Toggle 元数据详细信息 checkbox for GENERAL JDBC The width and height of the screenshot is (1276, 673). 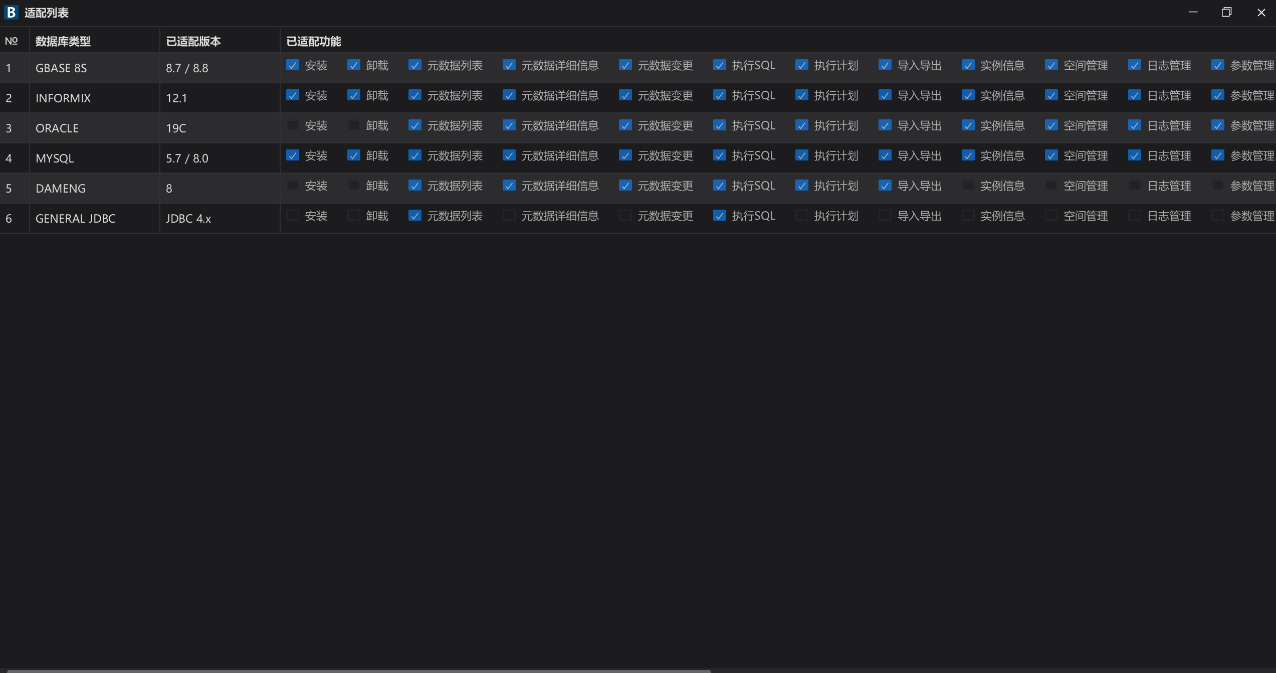(509, 216)
